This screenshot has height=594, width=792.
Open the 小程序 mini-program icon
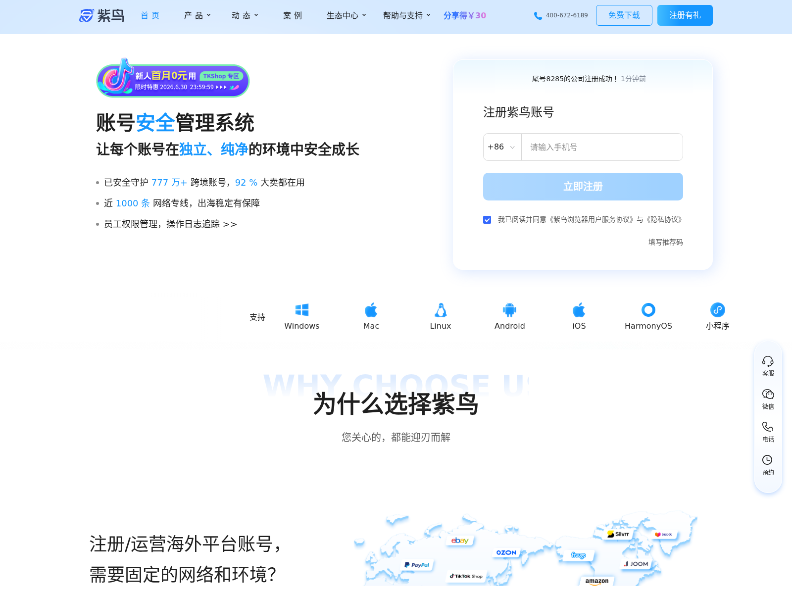click(x=717, y=309)
